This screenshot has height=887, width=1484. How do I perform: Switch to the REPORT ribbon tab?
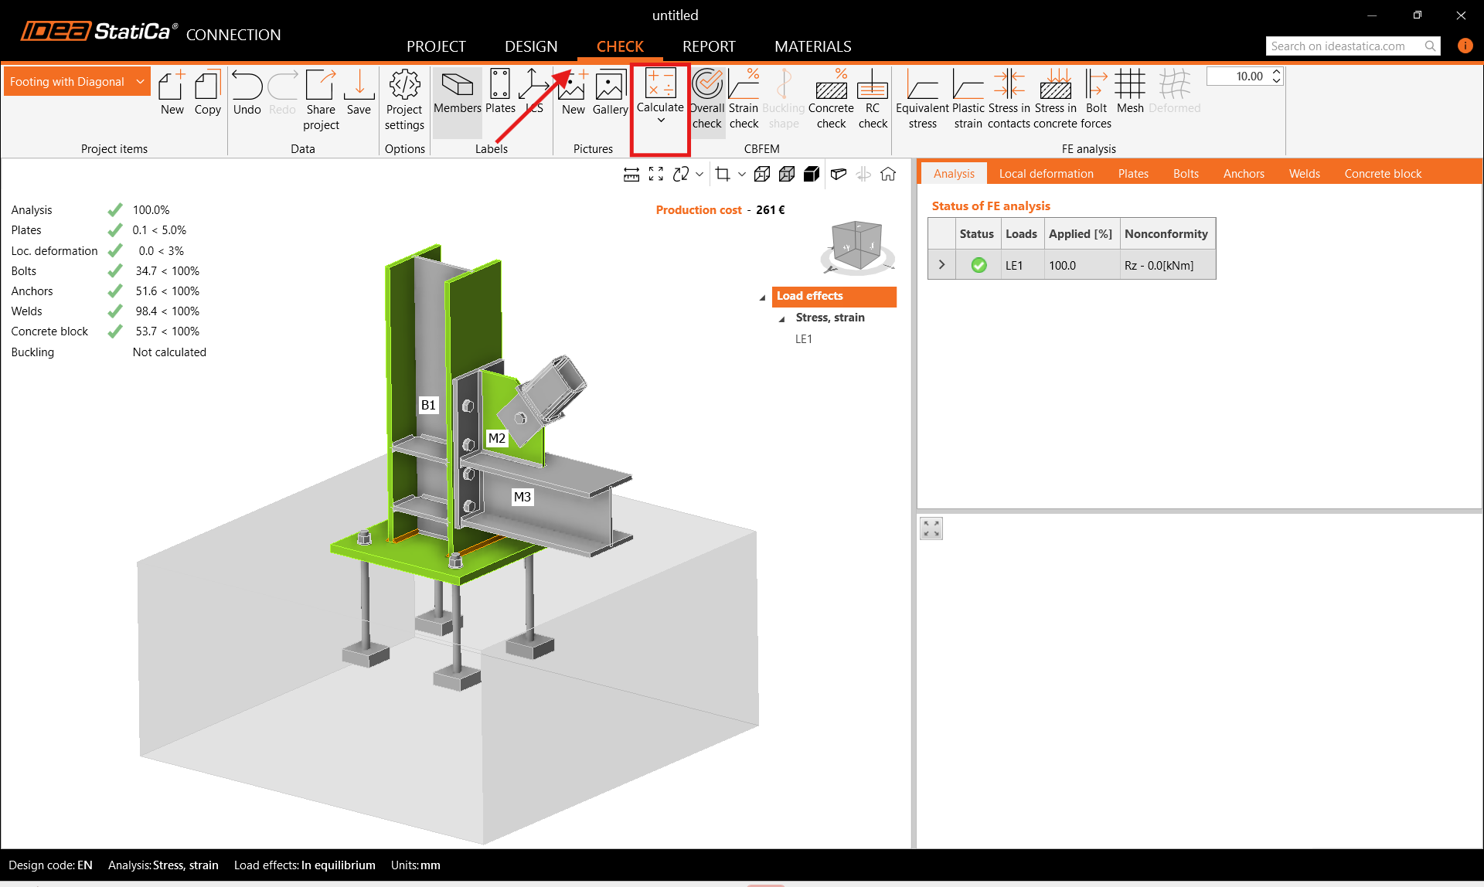click(708, 46)
